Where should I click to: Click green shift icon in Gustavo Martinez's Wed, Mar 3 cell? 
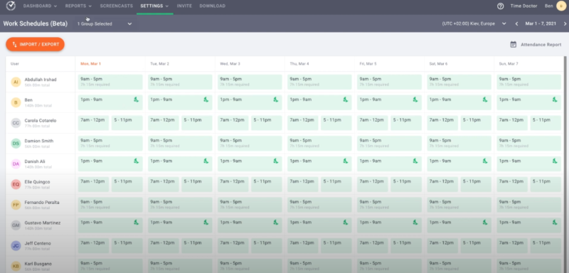tap(275, 223)
